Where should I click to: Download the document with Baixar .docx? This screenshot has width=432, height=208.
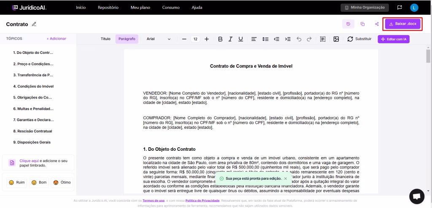[x=402, y=24]
